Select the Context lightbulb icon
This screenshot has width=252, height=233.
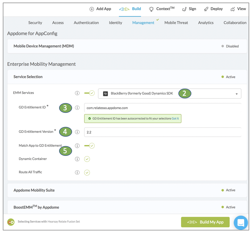(151, 9)
